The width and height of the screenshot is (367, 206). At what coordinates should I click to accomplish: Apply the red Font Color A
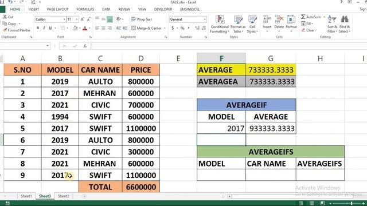point(85,28)
